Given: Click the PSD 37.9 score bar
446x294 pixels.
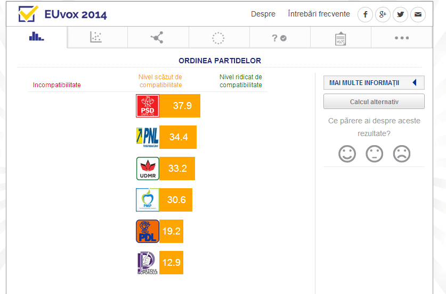Looking at the screenshot, I should click(180, 106).
